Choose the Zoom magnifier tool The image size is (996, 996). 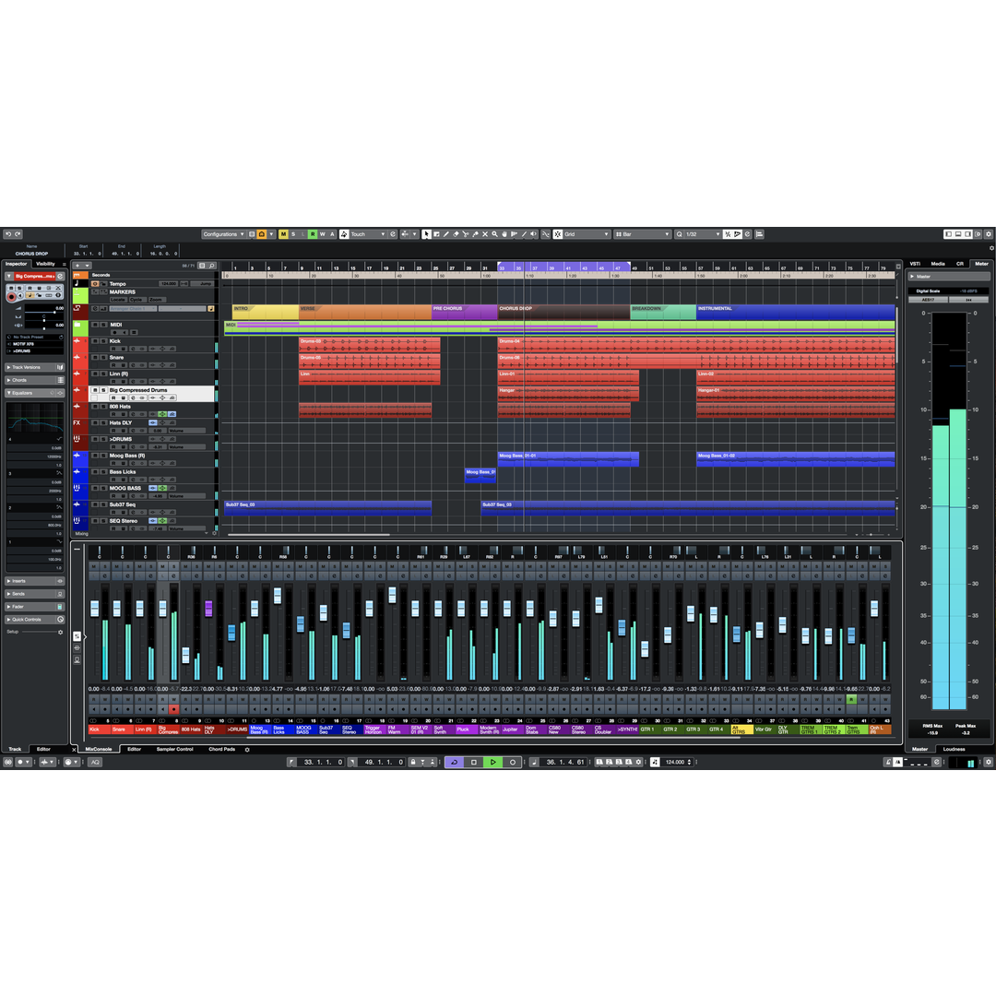pyautogui.click(x=494, y=233)
